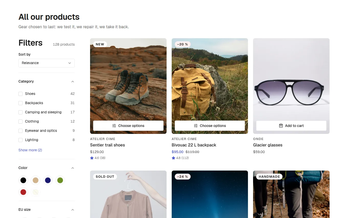This screenshot has width=348, height=218.
Task: Pick the beige color swatch
Action: pyautogui.click(x=36, y=180)
